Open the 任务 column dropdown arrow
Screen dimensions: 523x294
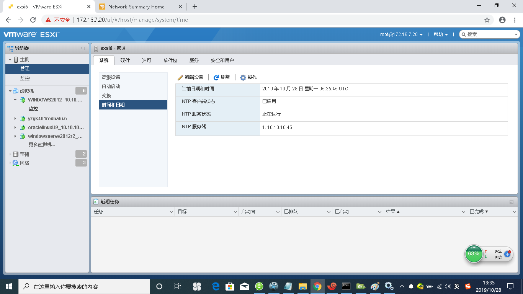pyautogui.click(x=172, y=212)
